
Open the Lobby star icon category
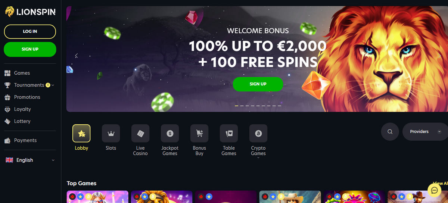click(81, 133)
